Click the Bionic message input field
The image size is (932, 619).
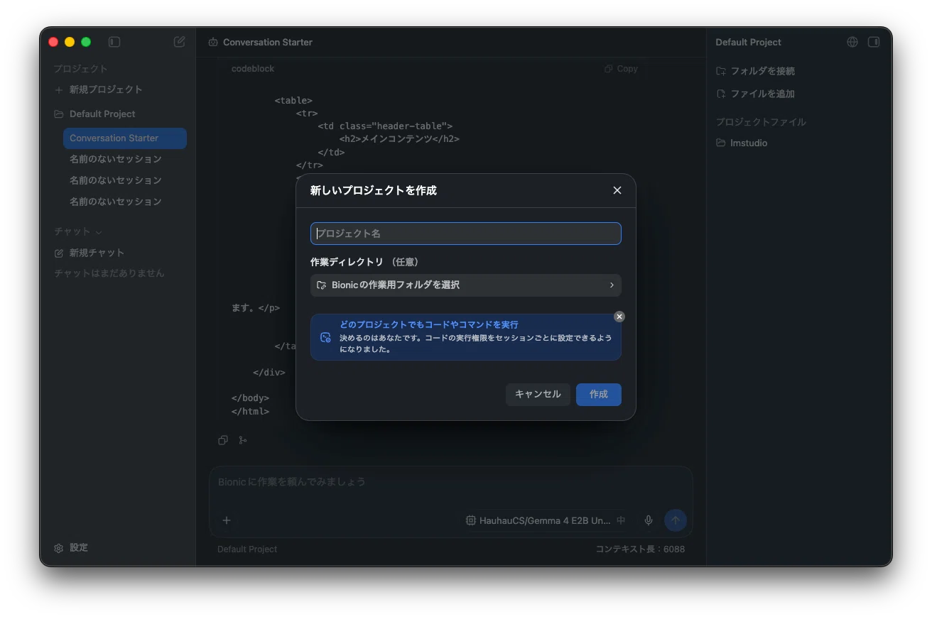[450, 482]
